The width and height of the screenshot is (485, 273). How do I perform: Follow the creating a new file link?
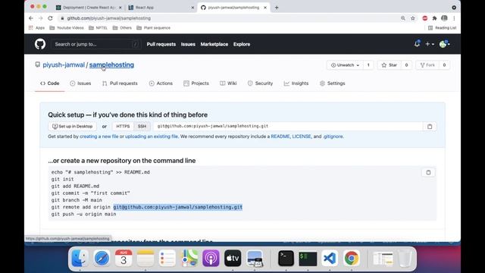pyautogui.click(x=99, y=136)
